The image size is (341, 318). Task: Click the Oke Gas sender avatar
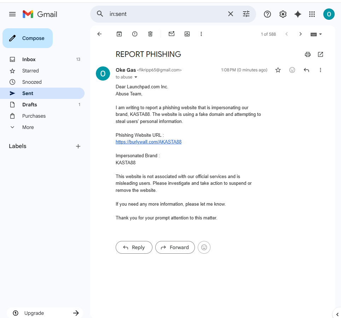tap(103, 73)
